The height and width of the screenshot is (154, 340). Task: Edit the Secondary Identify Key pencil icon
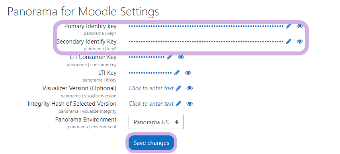(288, 42)
